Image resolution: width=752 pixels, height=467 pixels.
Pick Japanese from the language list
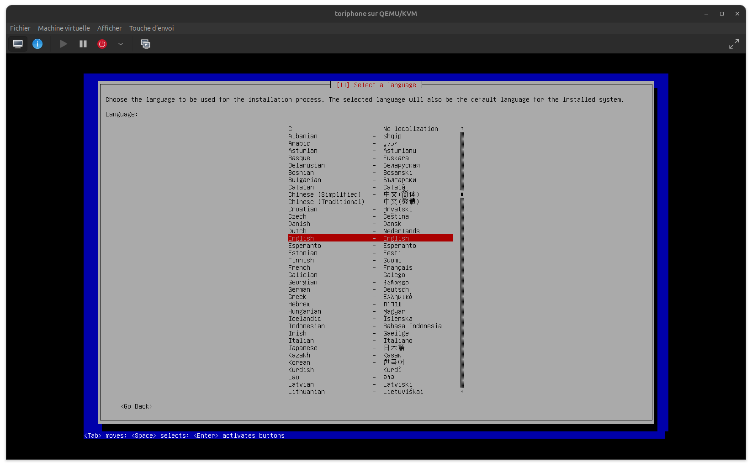click(303, 348)
